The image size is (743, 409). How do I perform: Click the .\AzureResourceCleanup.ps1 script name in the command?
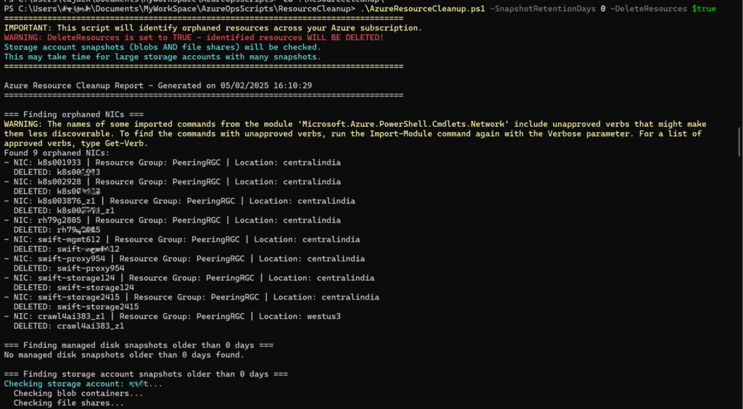click(422, 9)
